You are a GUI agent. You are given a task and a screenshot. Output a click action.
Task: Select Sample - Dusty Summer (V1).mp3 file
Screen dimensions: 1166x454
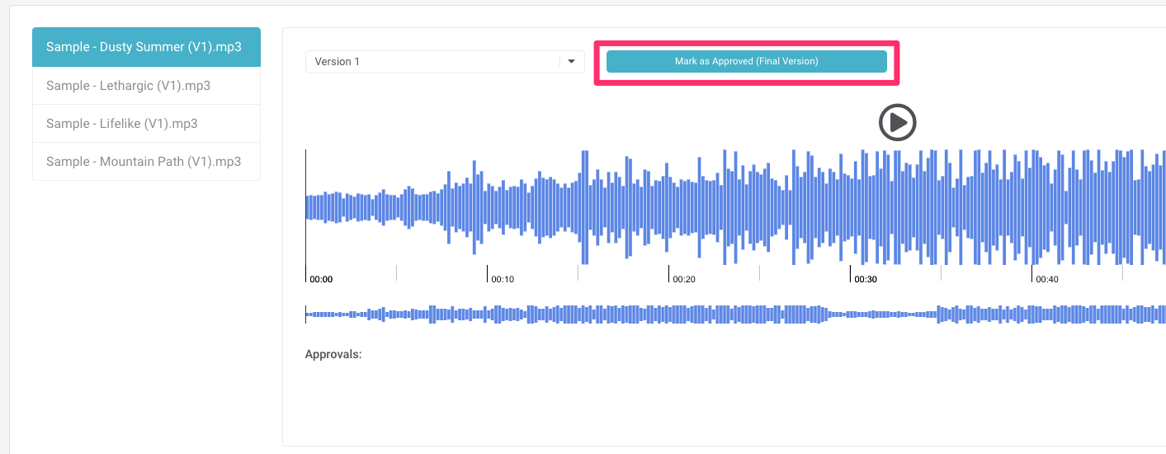point(144,47)
